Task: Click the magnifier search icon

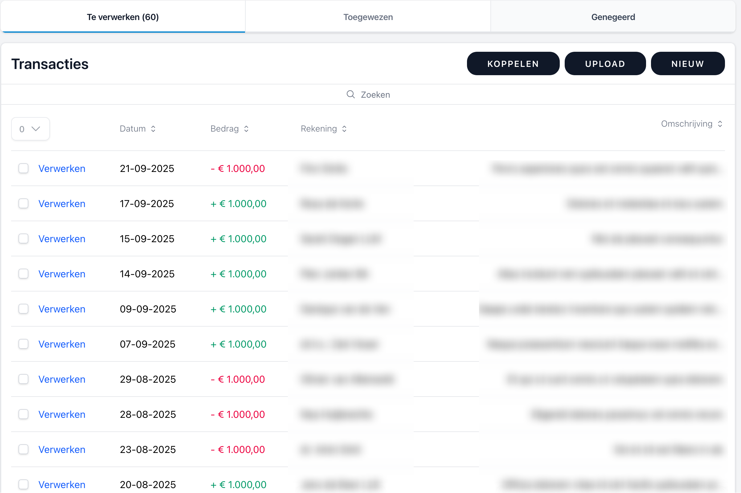Action: pos(350,94)
